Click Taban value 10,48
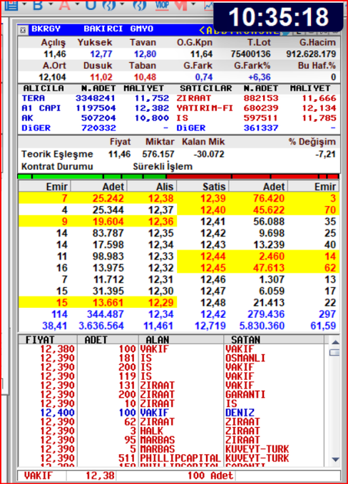This screenshot has height=484, width=348. click(x=145, y=77)
